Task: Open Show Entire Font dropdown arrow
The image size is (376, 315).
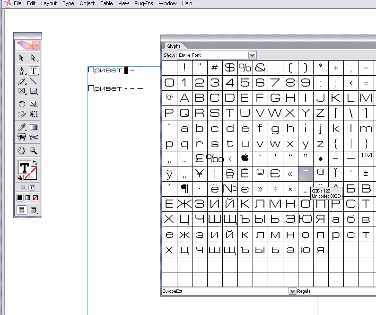Action: [x=252, y=55]
